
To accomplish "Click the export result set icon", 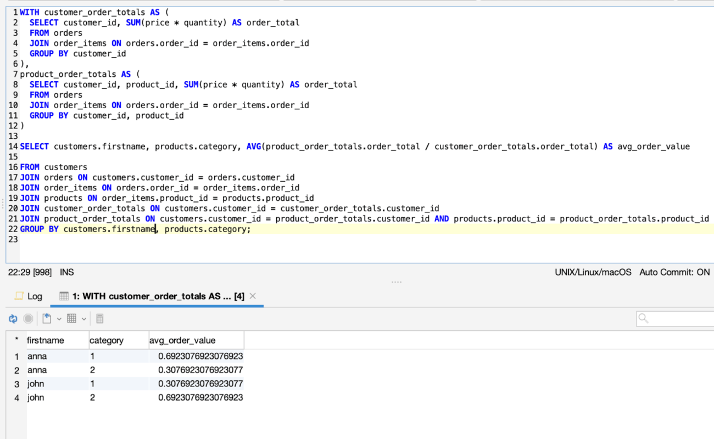I will [47, 318].
